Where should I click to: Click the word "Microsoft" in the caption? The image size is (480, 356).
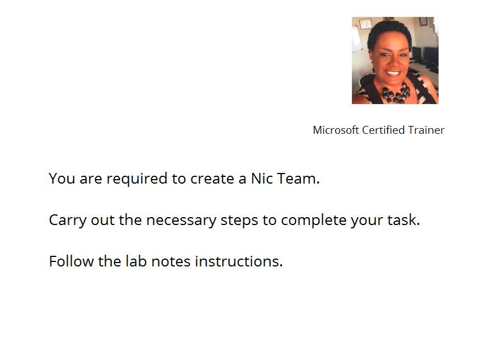pyautogui.click(x=336, y=130)
